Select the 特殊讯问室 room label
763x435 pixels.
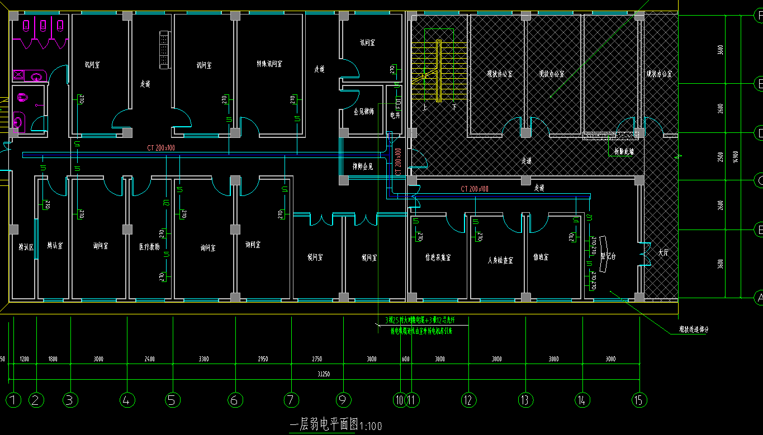point(269,64)
